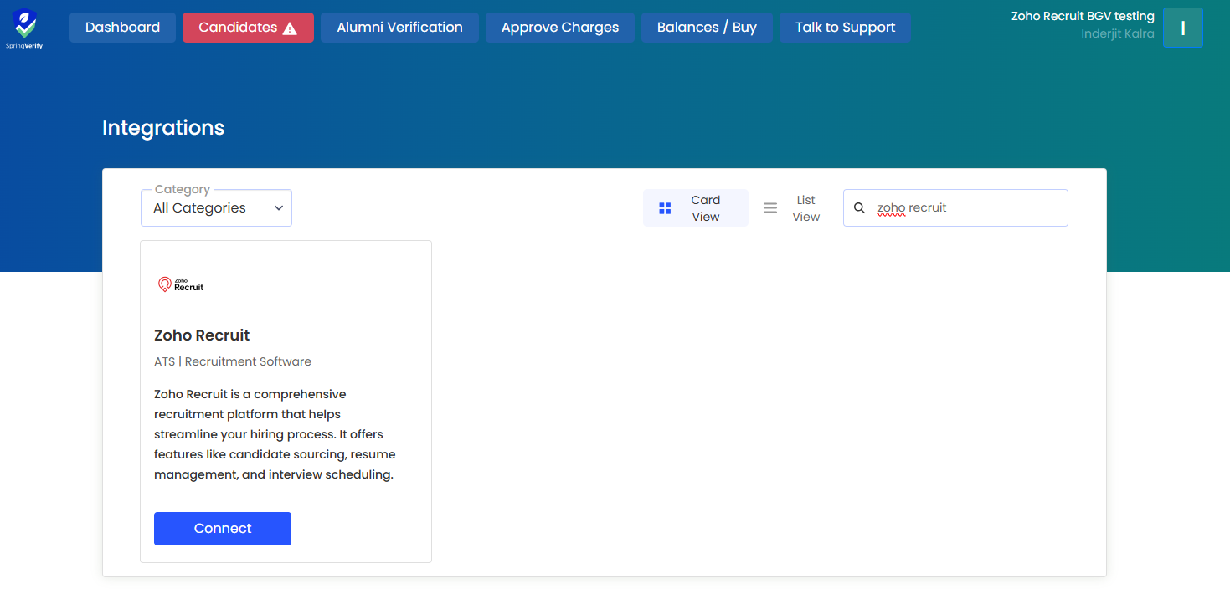The image size is (1230, 594).
Task: Click "ATS | Recruitment Software" text
Action: [233, 362]
